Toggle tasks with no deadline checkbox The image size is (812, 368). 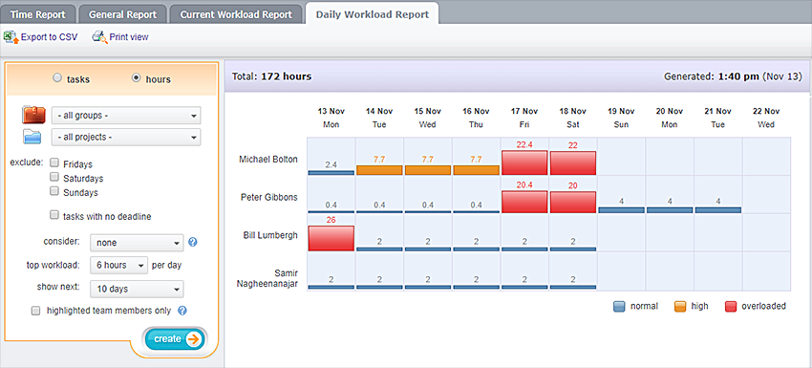[53, 215]
